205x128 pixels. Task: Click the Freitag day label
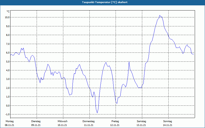[115, 121]
